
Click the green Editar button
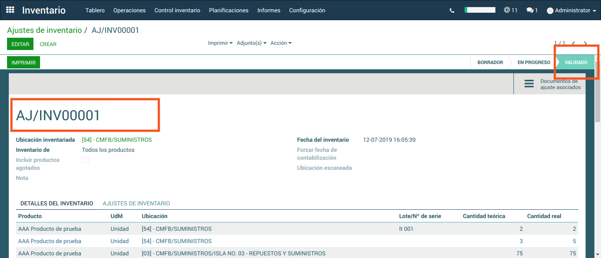click(20, 44)
